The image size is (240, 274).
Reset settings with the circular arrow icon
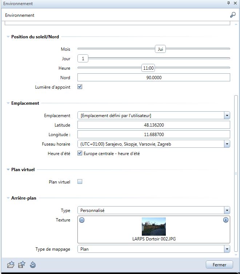click(33, 265)
